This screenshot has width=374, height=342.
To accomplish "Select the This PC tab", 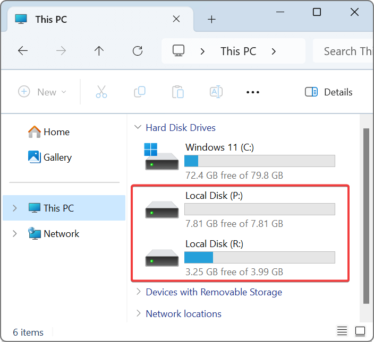I will pyautogui.click(x=50, y=20).
